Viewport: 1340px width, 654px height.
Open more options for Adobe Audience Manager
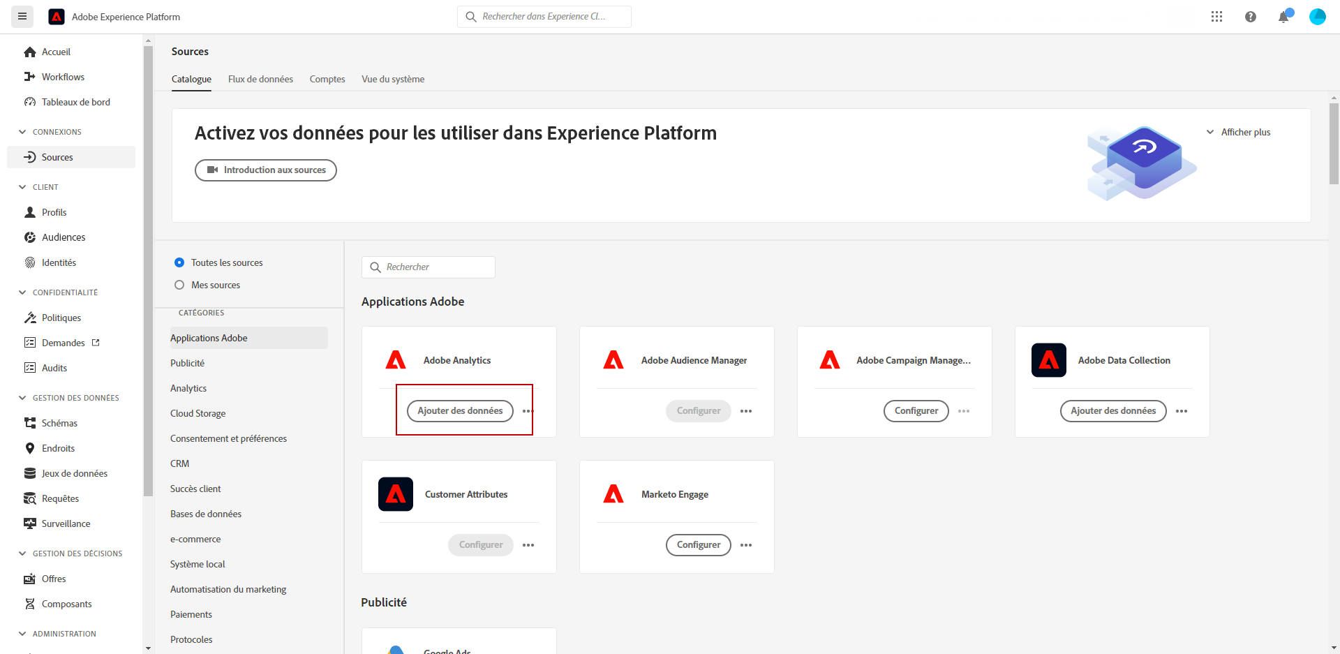pos(746,411)
